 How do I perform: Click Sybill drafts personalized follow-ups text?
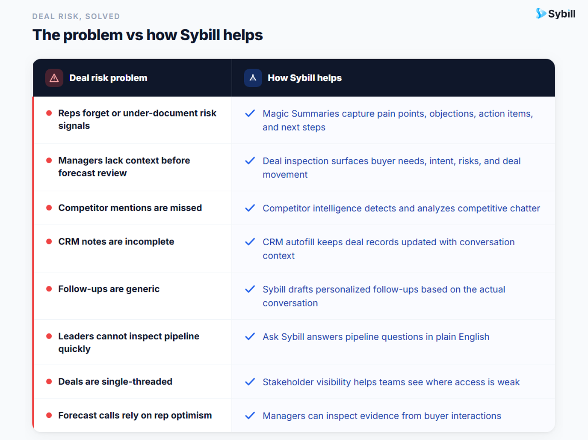384,296
